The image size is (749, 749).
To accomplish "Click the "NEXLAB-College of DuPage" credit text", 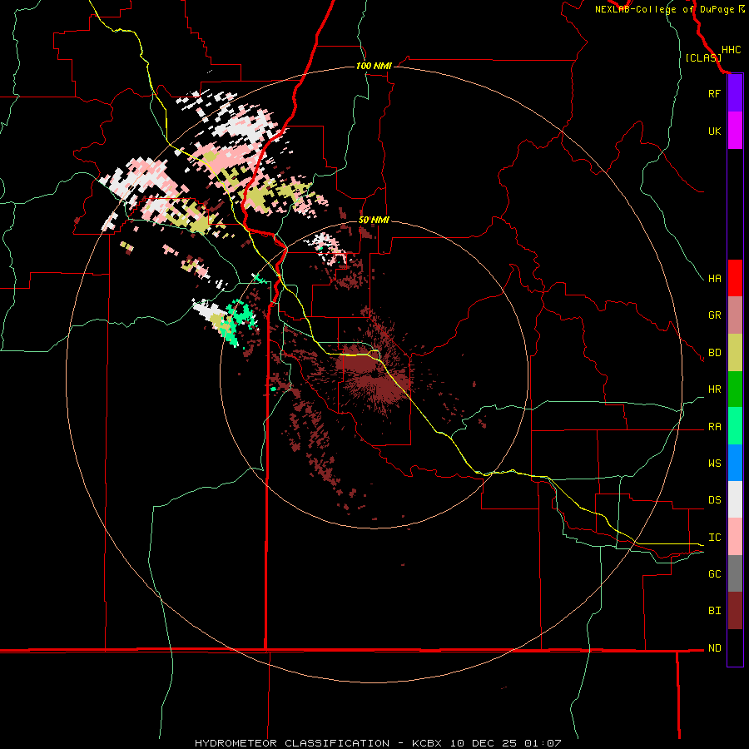I will [664, 9].
